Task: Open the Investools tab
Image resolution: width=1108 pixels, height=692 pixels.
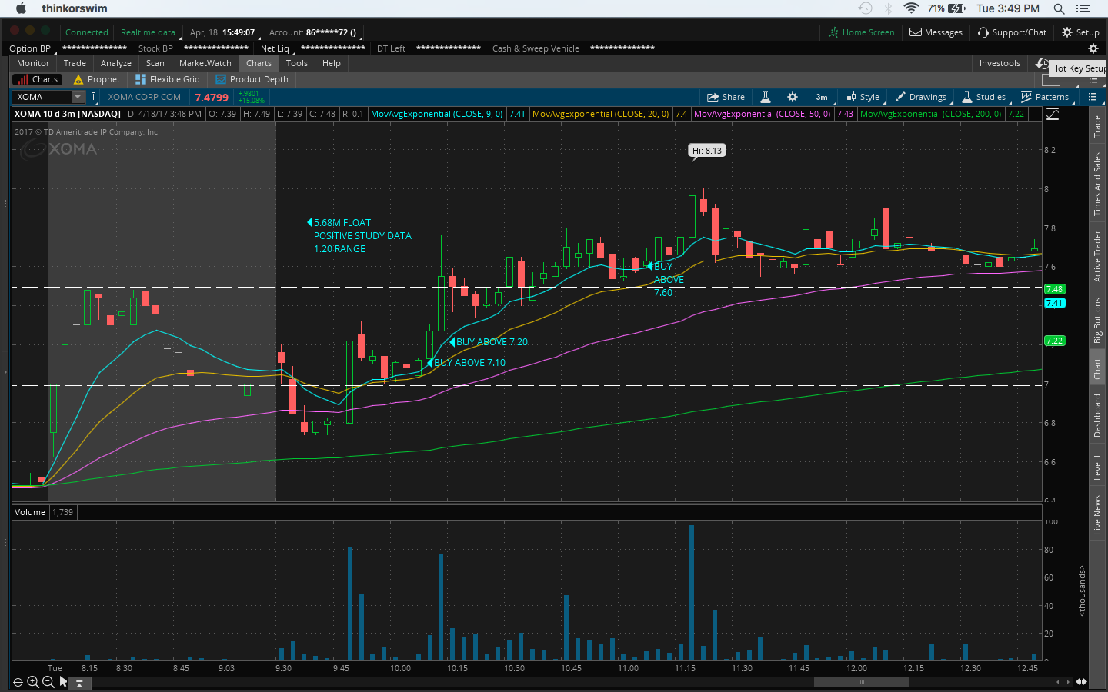Action: tap(1000, 63)
